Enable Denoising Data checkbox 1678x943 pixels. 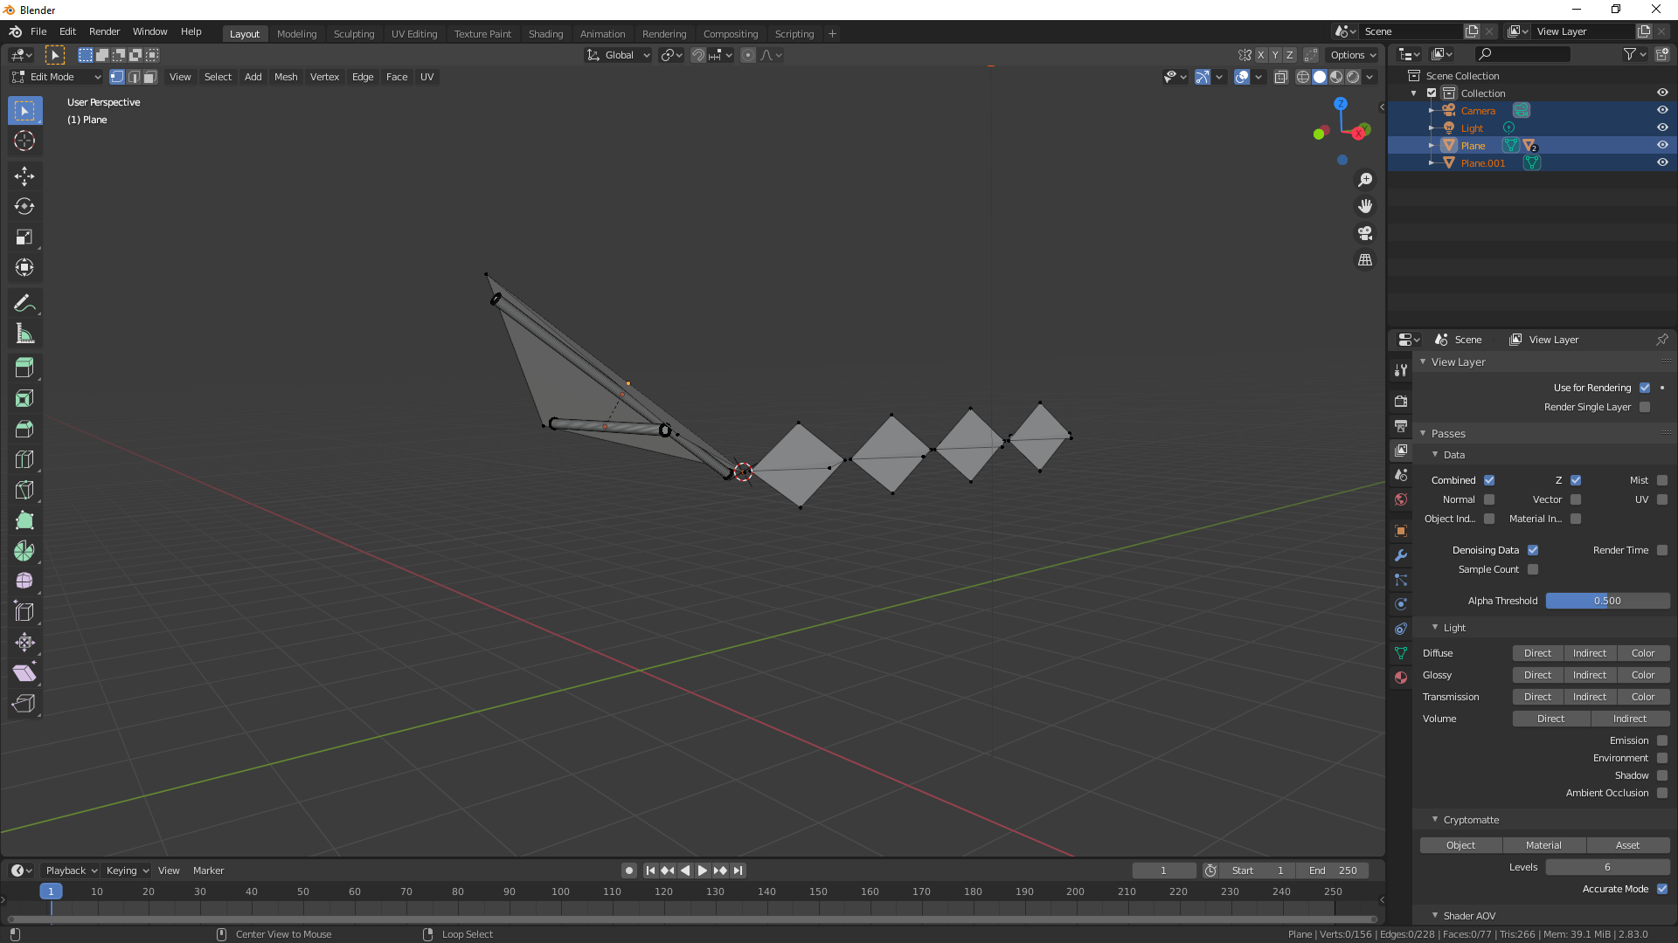coord(1533,549)
